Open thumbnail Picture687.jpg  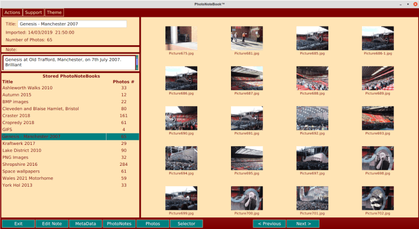click(247, 78)
